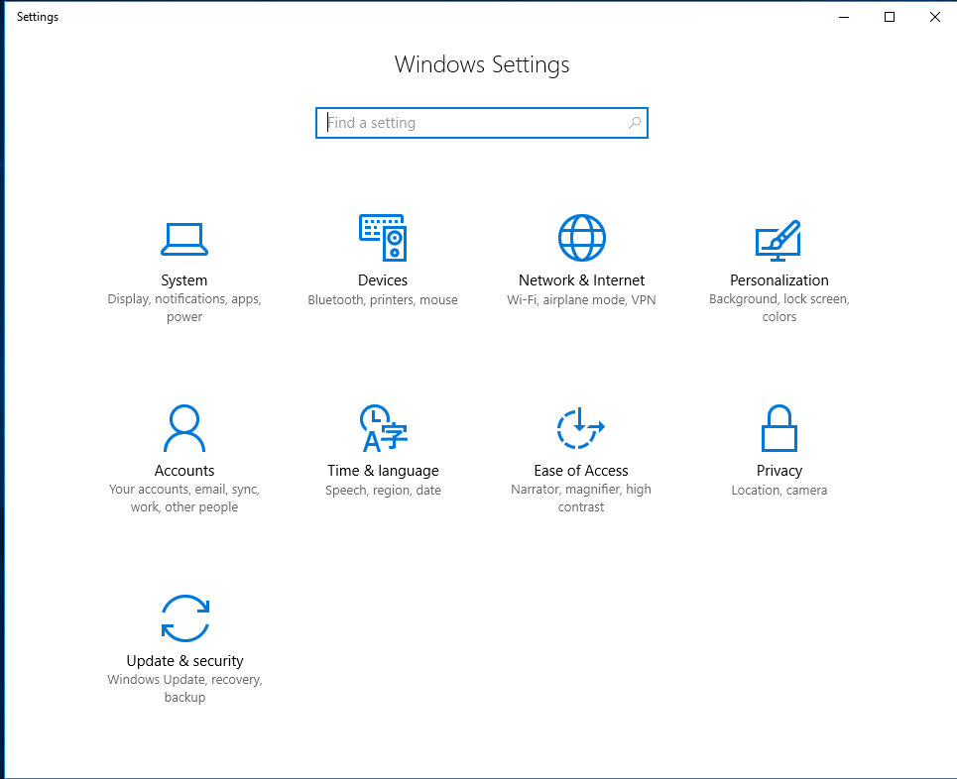Click 'Wi-Fi, airplane mode, VPN' description
This screenshot has width=957, height=779.
tap(582, 300)
